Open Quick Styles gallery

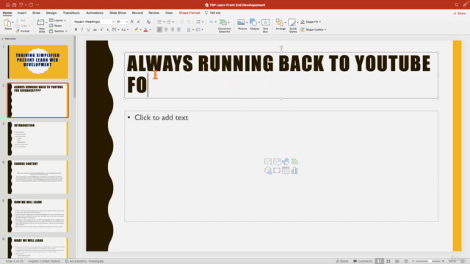click(293, 26)
